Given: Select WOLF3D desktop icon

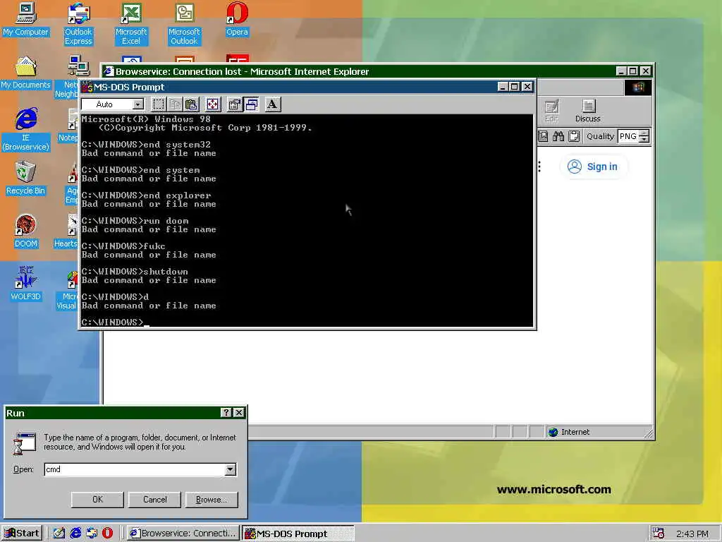Looking at the screenshot, I should tap(26, 284).
